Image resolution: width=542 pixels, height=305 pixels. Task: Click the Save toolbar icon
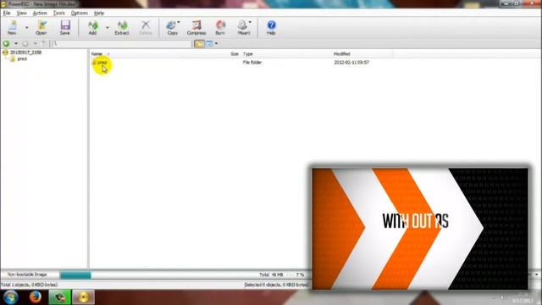65,27
